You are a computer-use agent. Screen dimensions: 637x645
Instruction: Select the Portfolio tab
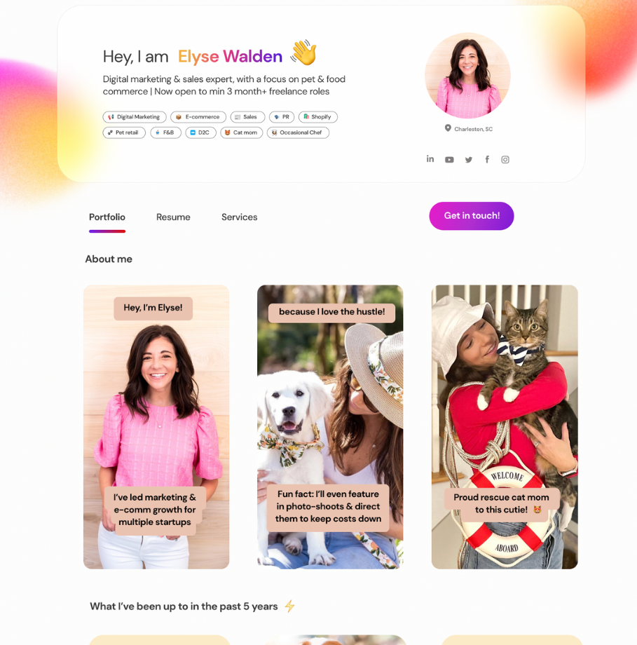coord(107,217)
